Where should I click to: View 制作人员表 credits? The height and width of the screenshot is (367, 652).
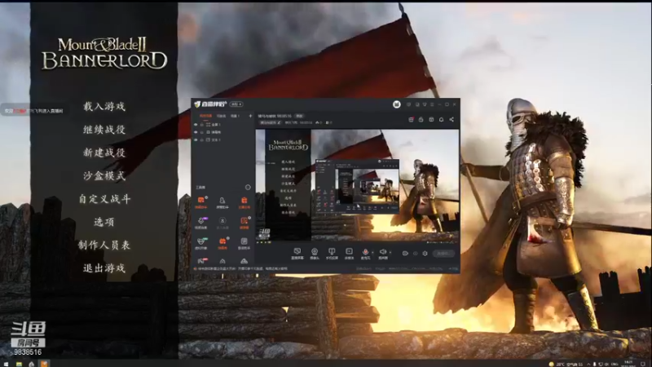coord(104,245)
